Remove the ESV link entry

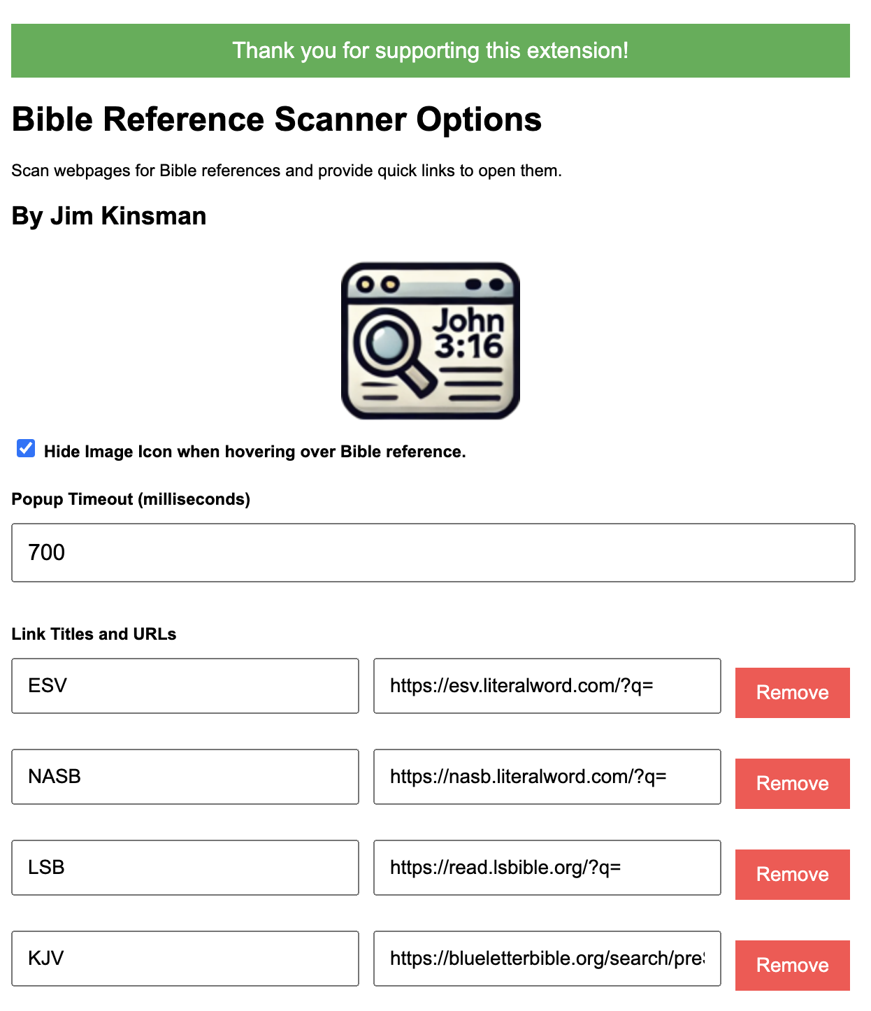pos(792,693)
